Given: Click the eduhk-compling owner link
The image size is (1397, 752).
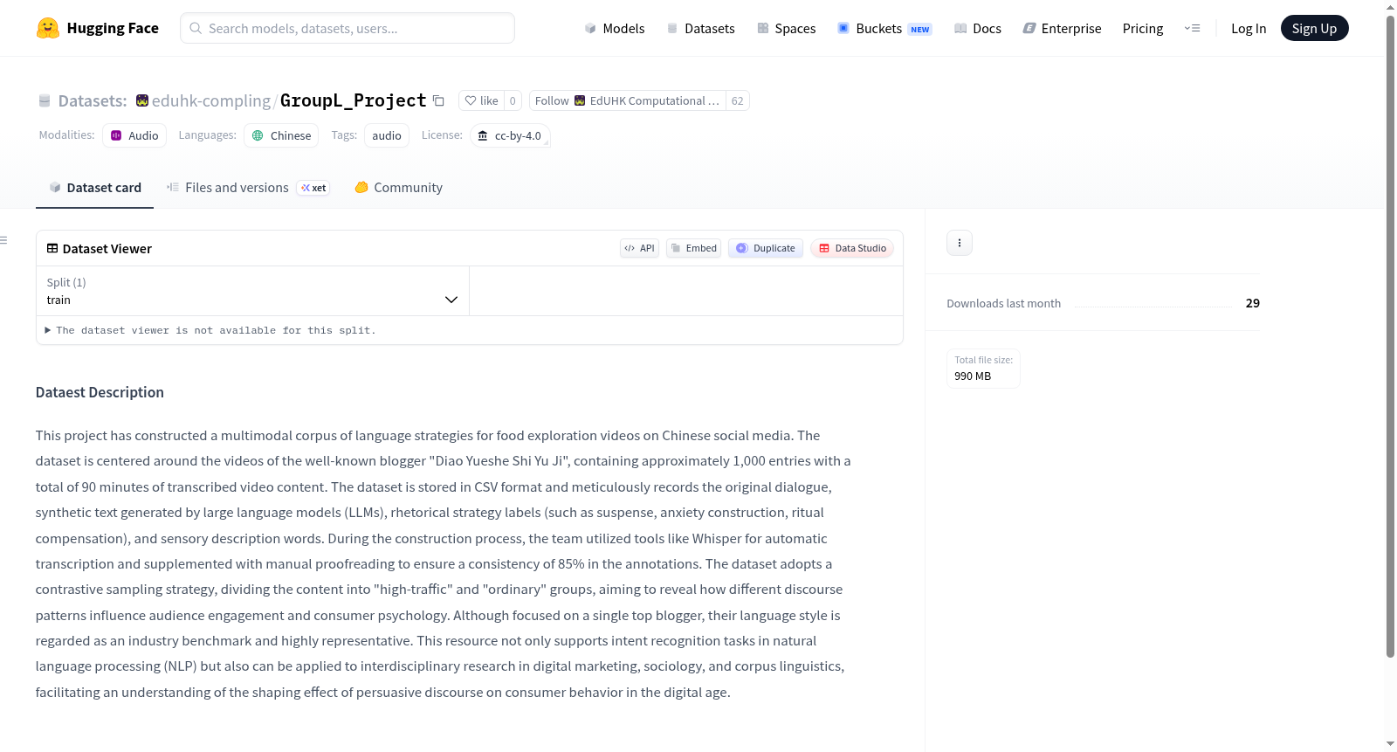Looking at the screenshot, I should point(211,101).
